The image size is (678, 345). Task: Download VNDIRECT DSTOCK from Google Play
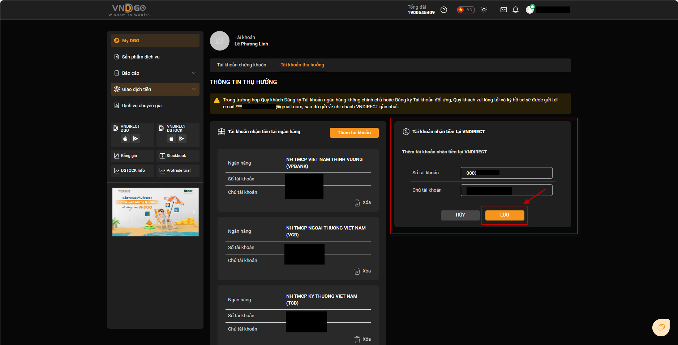(x=182, y=139)
